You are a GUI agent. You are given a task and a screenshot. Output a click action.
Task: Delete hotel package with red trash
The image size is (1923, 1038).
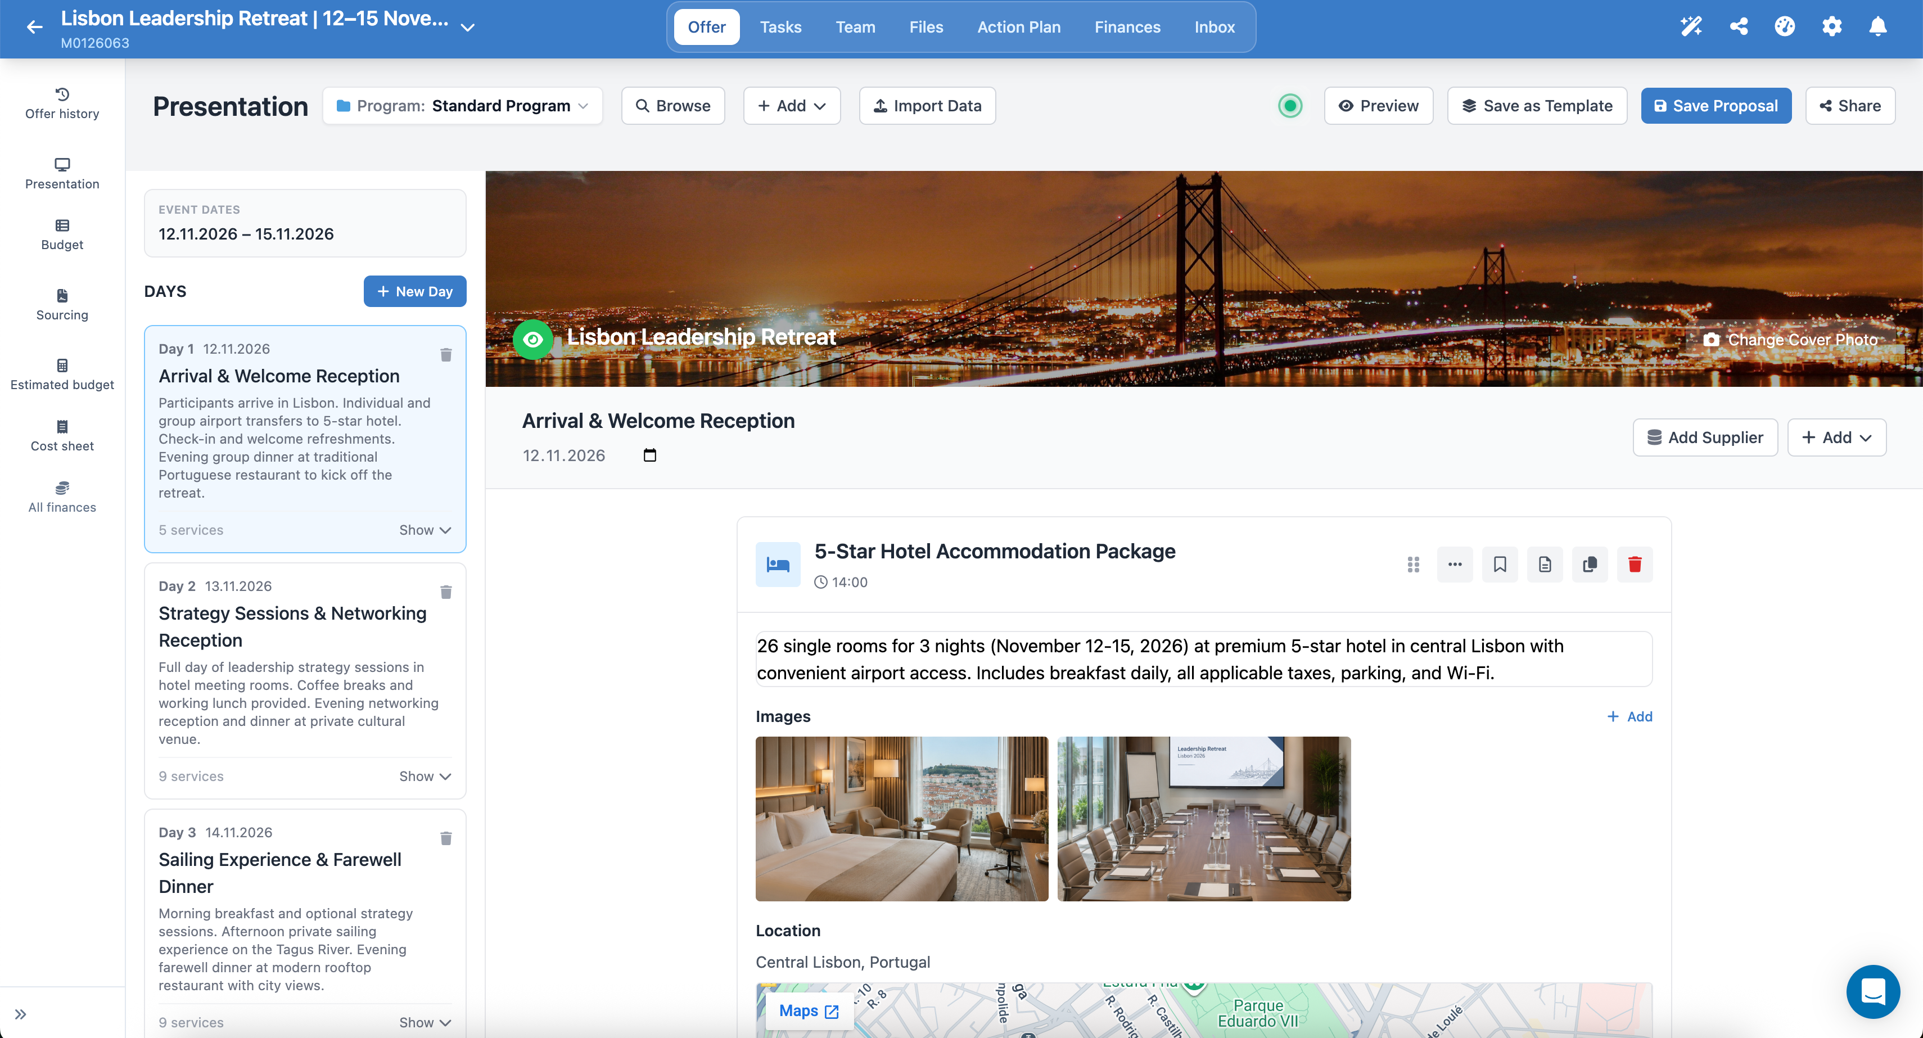point(1634,564)
